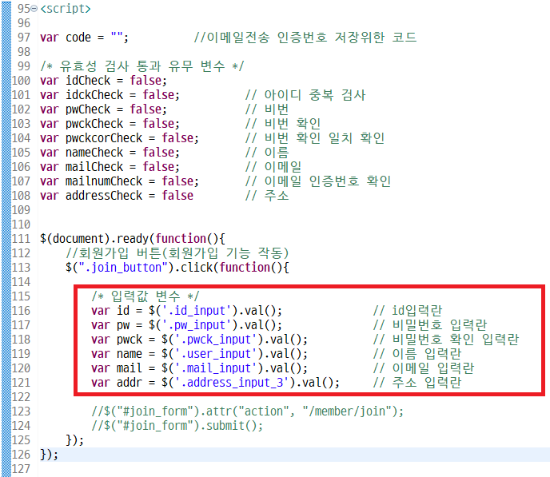Click "var pwck = $('.pwck_input').val();" code
The width and height of the screenshot is (550, 477).
click(199, 339)
